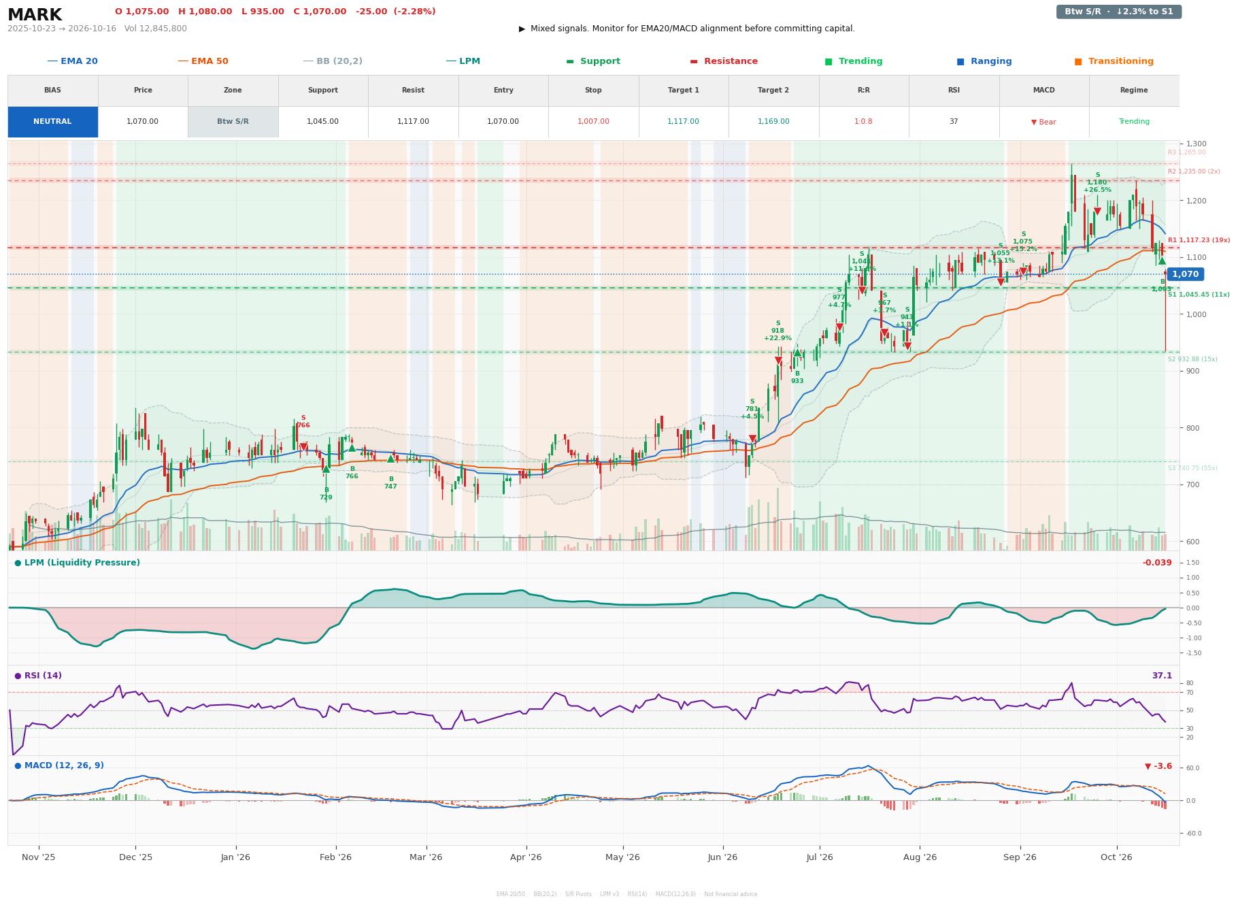Screen dimensions: 1238x905
Task: Click the R:R value 1:0.8
Action: click(x=863, y=122)
